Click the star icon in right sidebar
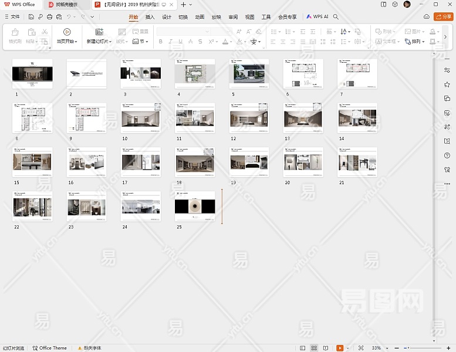456x352 pixels. click(x=447, y=84)
